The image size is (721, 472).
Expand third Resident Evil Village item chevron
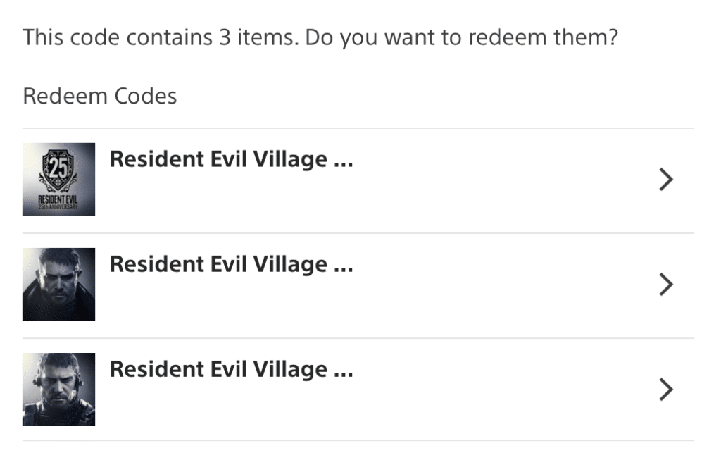(666, 390)
